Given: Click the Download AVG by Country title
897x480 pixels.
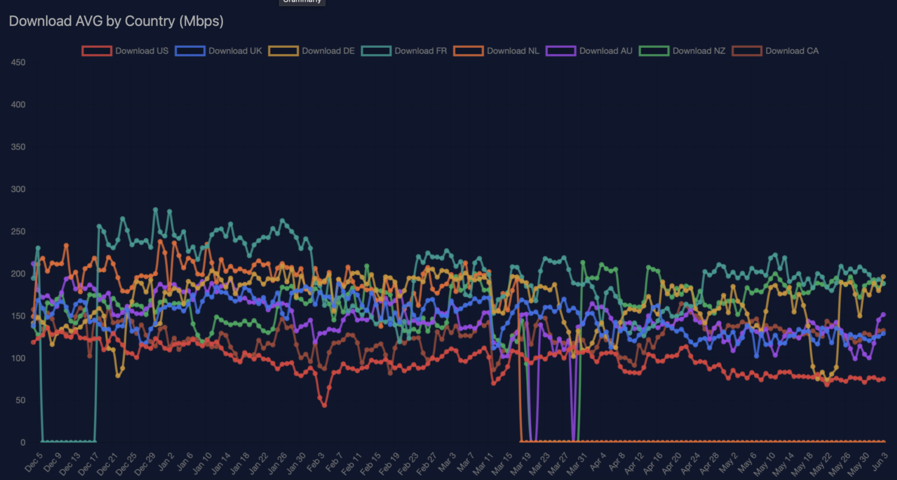Looking at the screenshot, I should [116, 21].
